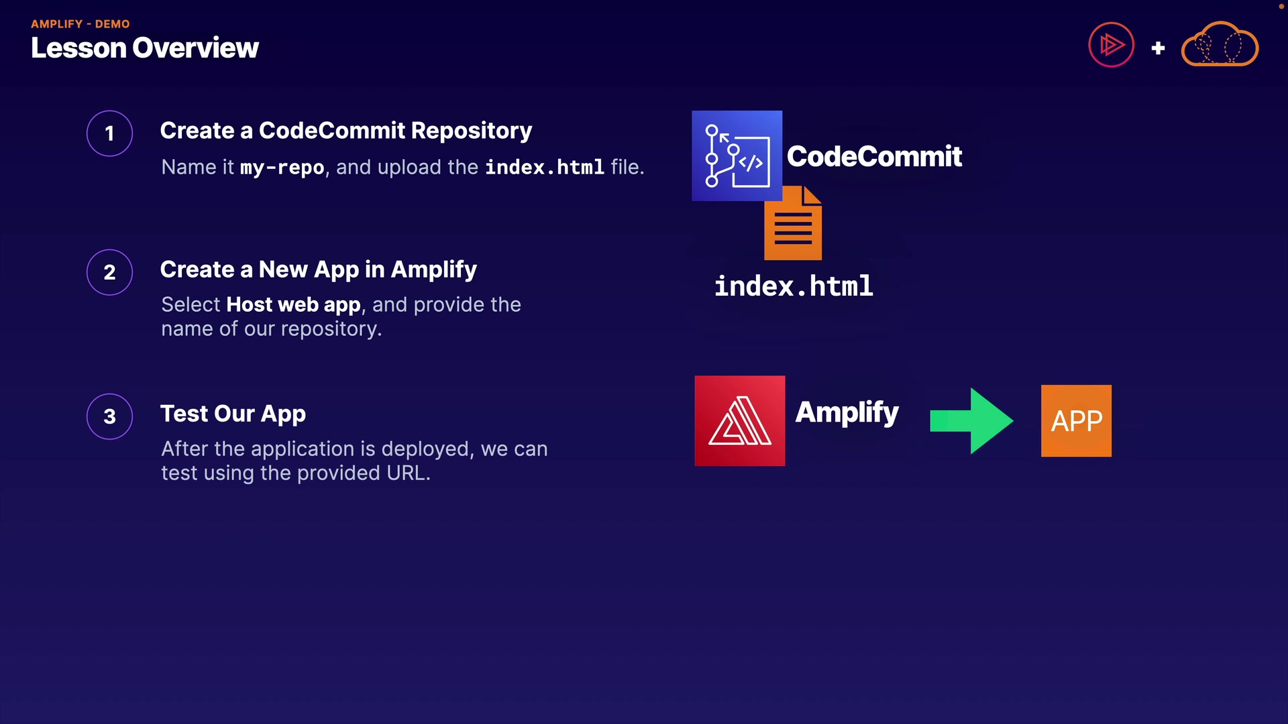
Task: Click the Test Our App heading
Action: point(233,414)
